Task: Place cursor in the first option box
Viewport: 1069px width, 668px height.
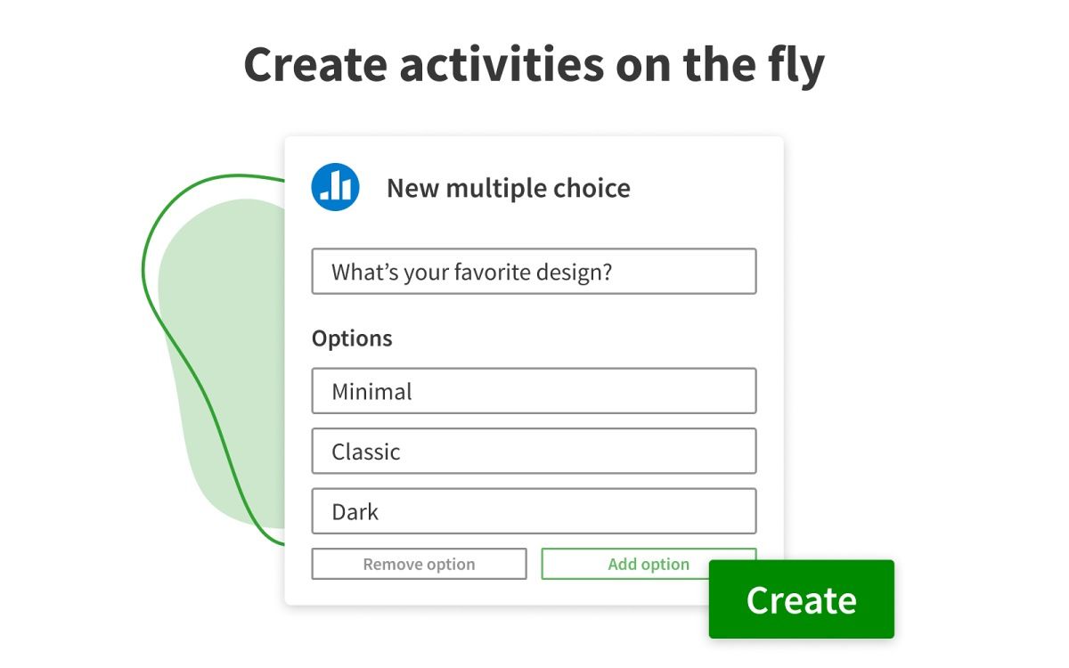Action: (533, 390)
